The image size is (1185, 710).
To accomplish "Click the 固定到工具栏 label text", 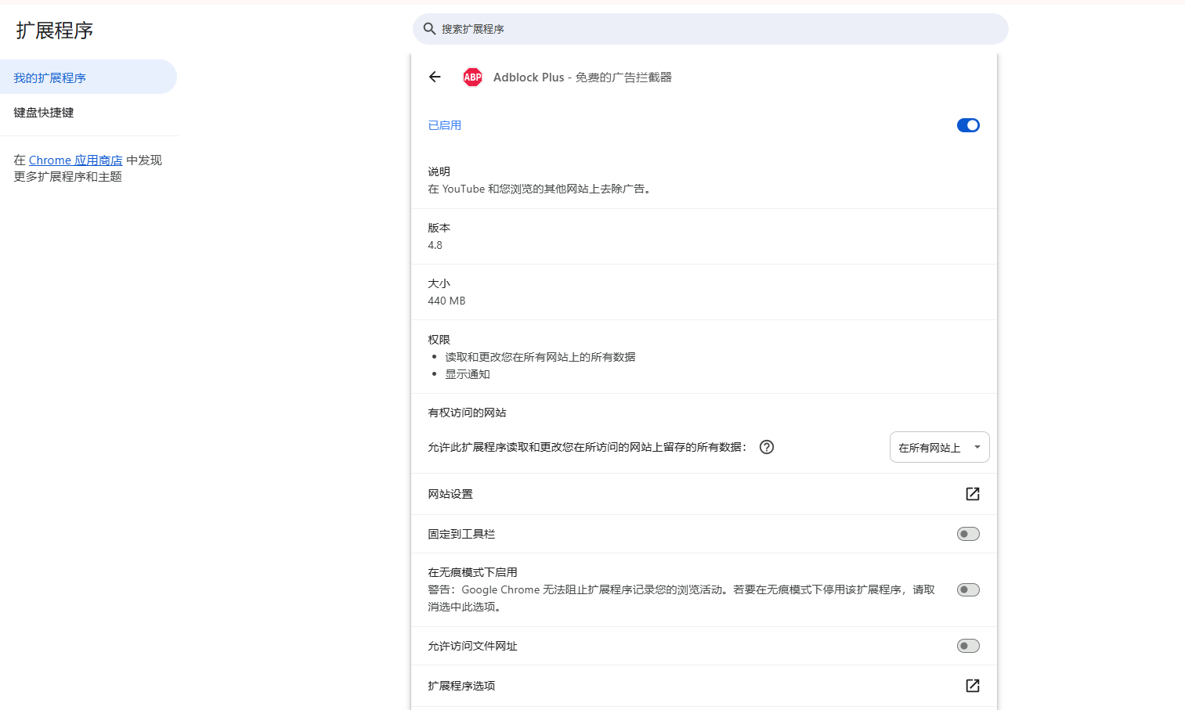I will [x=461, y=534].
